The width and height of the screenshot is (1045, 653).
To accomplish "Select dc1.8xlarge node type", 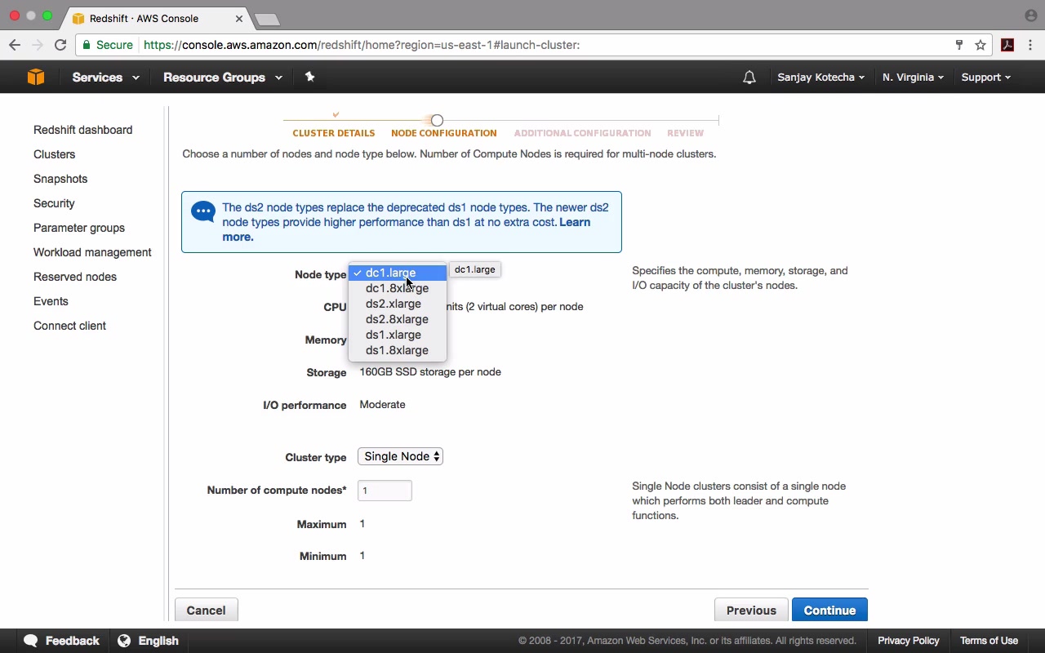I will pos(398,288).
